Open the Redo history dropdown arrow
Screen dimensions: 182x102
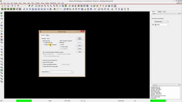tap(27, 6)
